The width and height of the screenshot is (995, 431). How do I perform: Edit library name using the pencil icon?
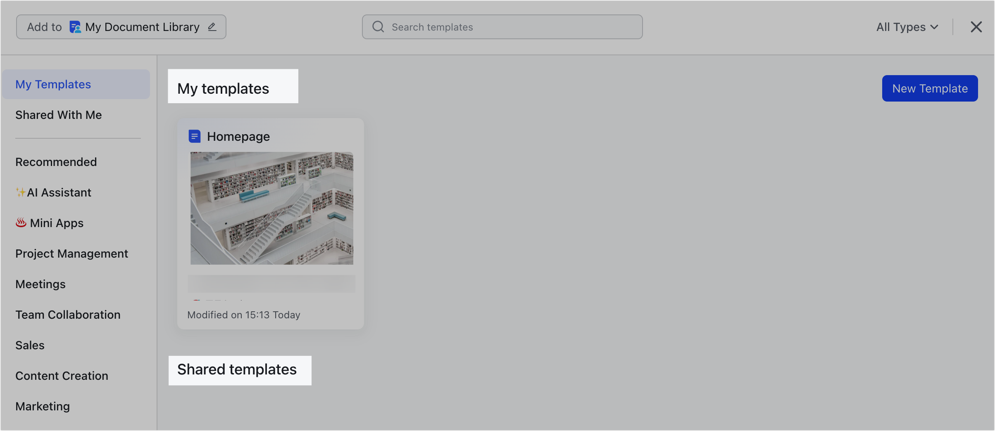(212, 26)
